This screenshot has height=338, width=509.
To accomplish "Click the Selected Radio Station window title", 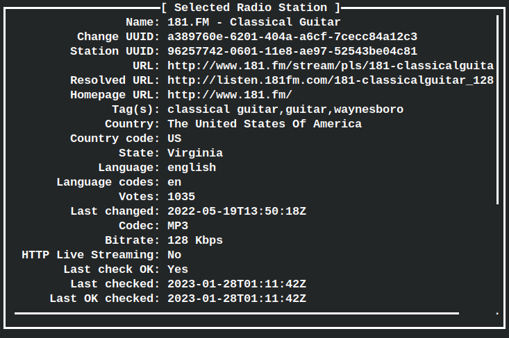I will click(251, 8).
